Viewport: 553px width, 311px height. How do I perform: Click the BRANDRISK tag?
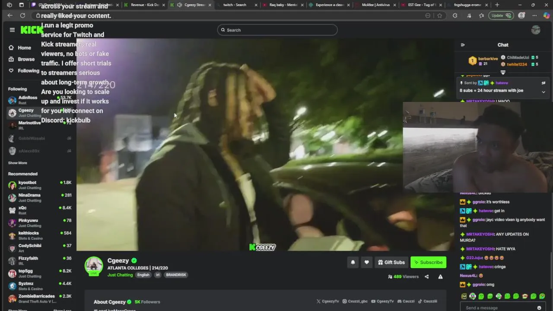(176, 275)
